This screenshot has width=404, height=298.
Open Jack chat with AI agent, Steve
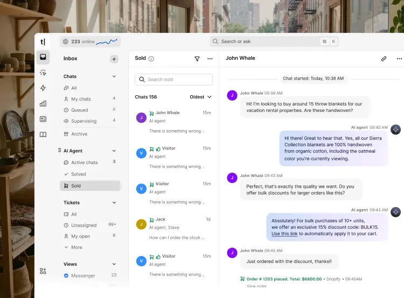[x=173, y=228]
